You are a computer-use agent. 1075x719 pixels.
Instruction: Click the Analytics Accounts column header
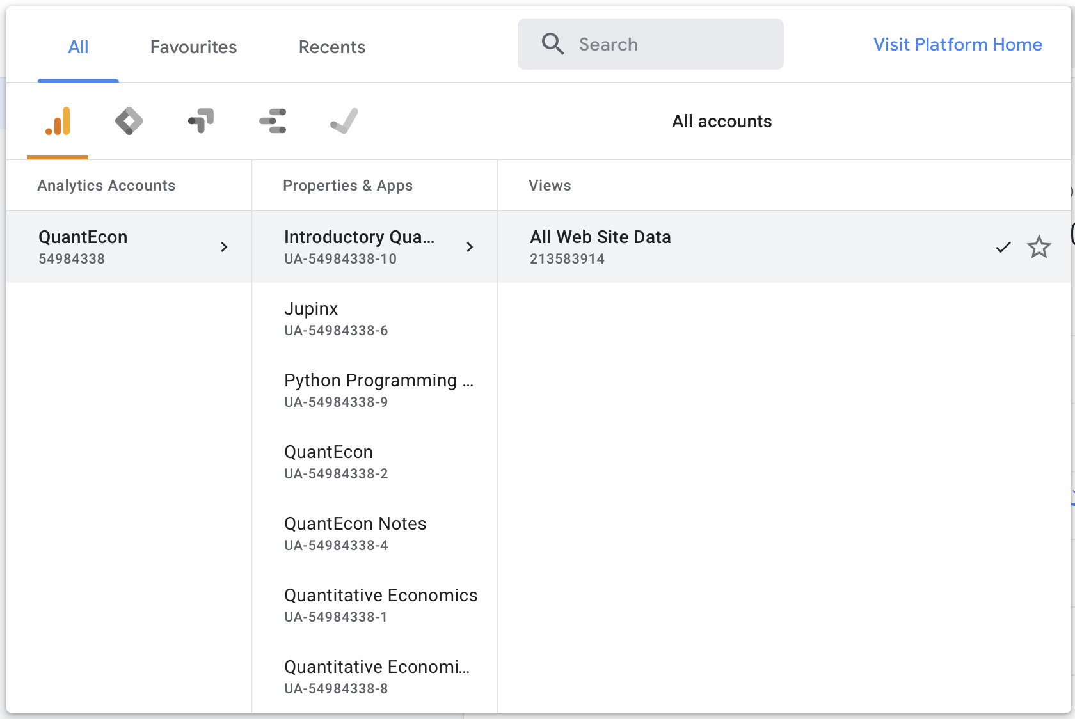pos(106,186)
